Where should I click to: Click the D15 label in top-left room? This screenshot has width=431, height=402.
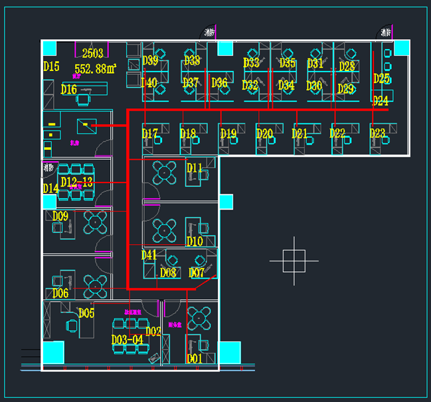click(x=51, y=66)
